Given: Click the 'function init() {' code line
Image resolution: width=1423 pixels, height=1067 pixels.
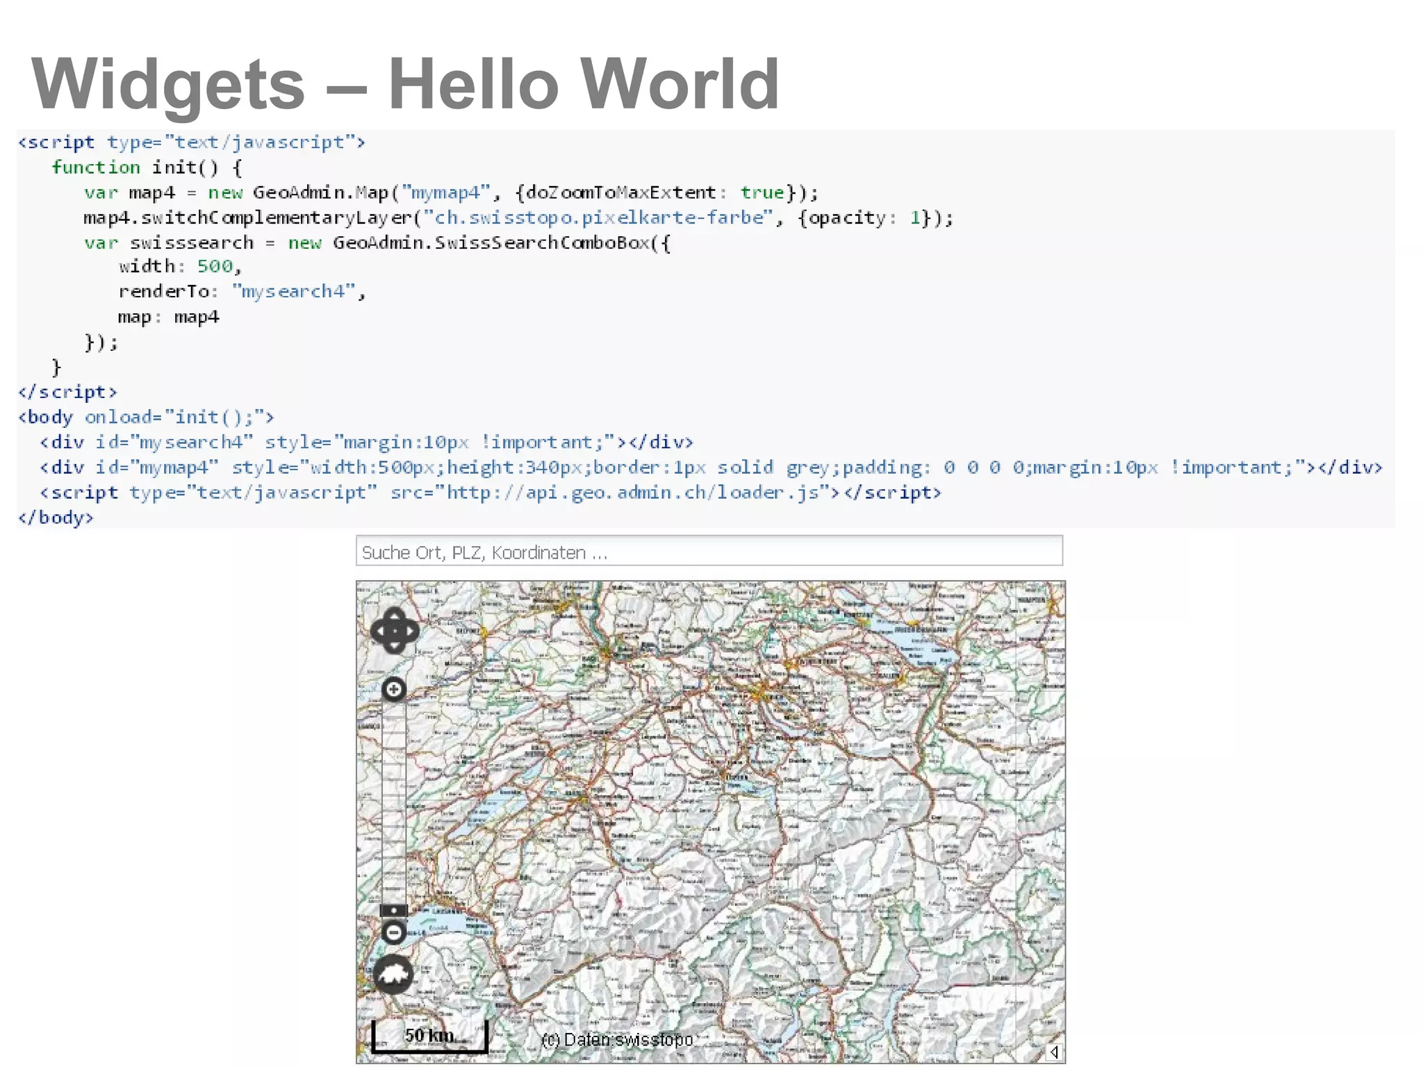Looking at the screenshot, I should coord(147,167).
